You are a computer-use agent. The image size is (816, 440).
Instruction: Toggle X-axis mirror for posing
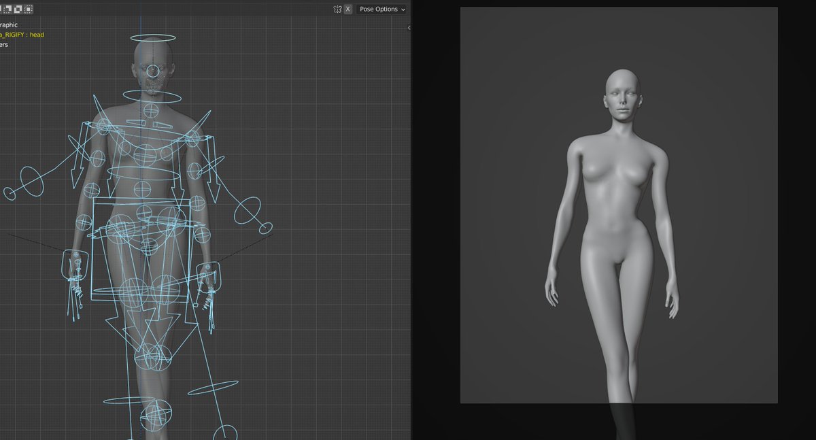pos(348,10)
